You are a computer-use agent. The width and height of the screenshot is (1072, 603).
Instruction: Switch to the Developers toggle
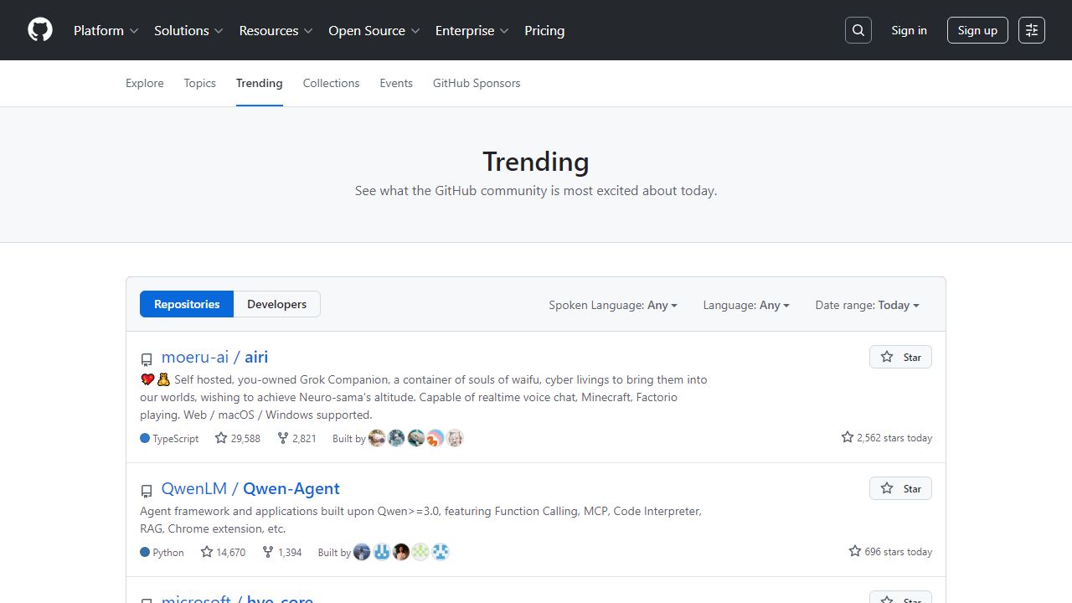[277, 304]
